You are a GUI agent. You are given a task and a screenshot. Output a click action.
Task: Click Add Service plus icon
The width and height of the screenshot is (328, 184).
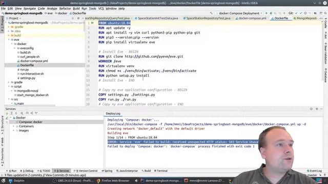(x=7, y=113)
